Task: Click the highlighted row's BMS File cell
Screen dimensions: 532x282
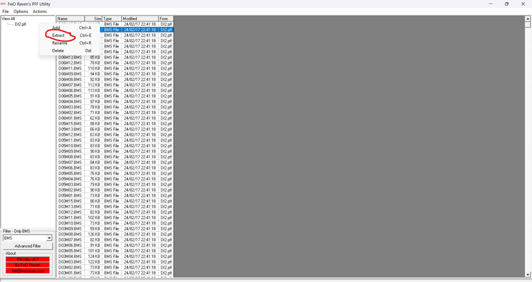Action: click(x=112, y=30)
